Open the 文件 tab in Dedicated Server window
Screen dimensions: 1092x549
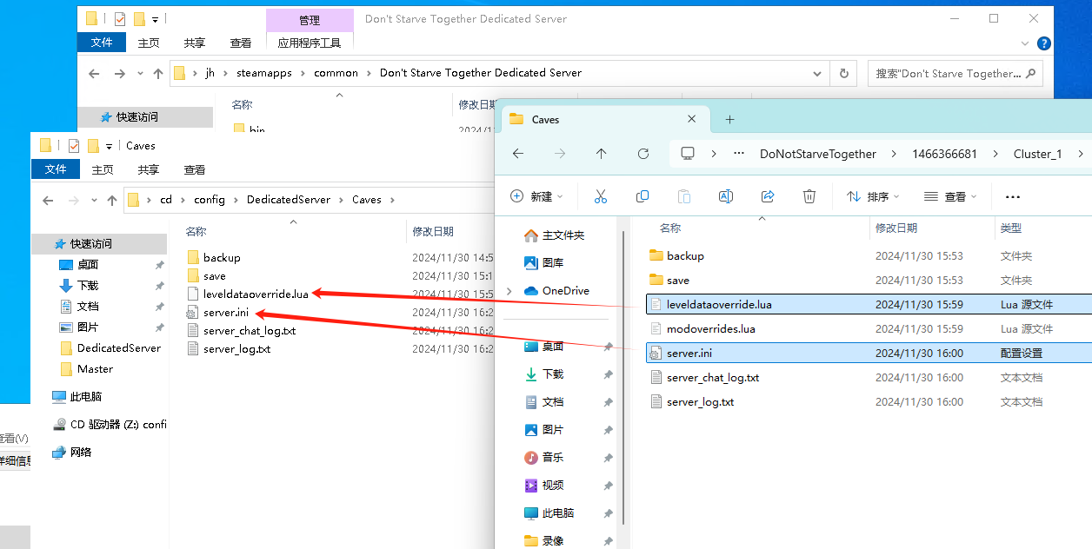[x=102, y=43]
